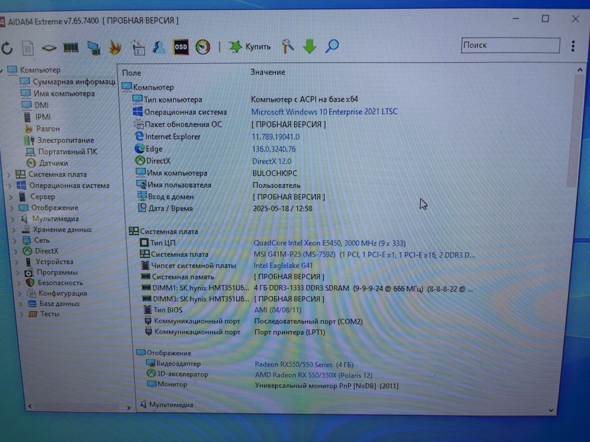
Task: Open the gauge SensorPanel icon
Action: [203, 47]
